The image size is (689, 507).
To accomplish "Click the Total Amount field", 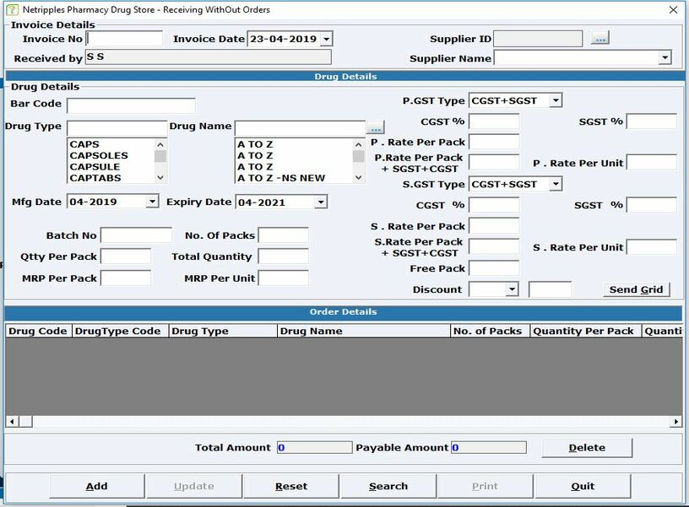I will click(x=315, y=447).
